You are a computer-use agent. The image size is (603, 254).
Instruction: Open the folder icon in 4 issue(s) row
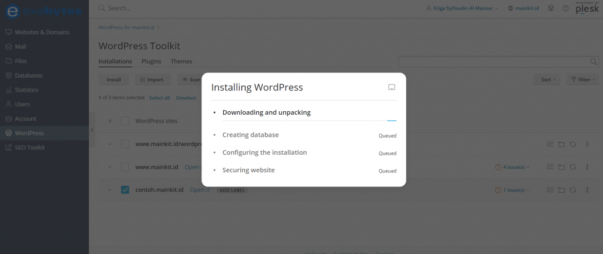point(561,167)
